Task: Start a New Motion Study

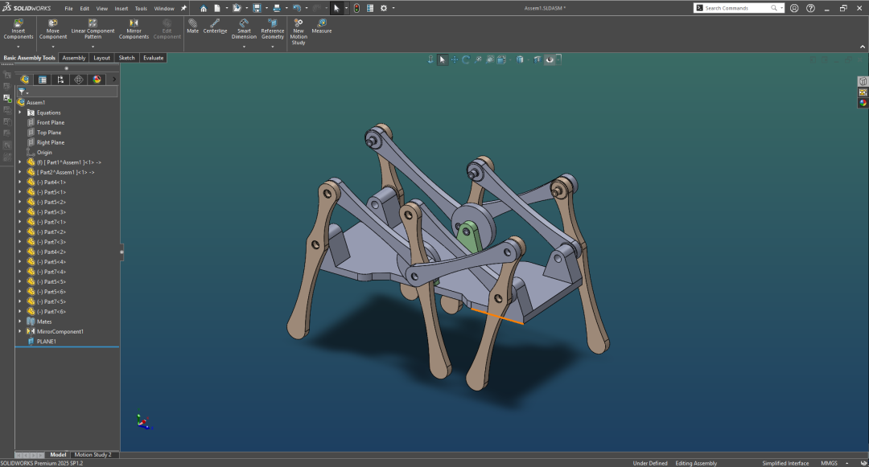Action: pos(299,32)
